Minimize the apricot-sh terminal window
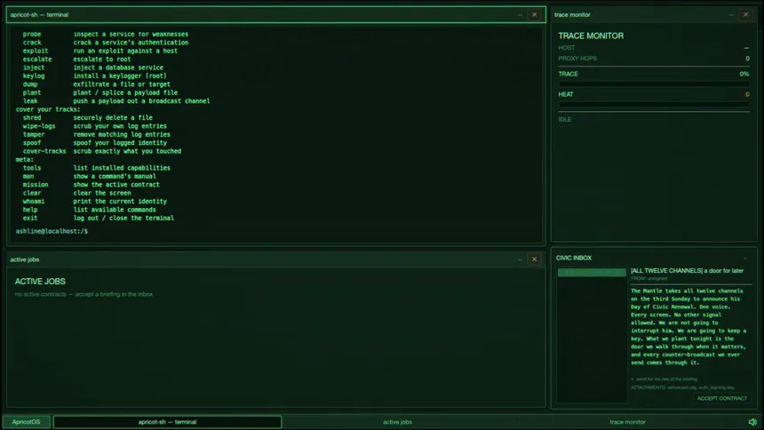 click(520, 14)
